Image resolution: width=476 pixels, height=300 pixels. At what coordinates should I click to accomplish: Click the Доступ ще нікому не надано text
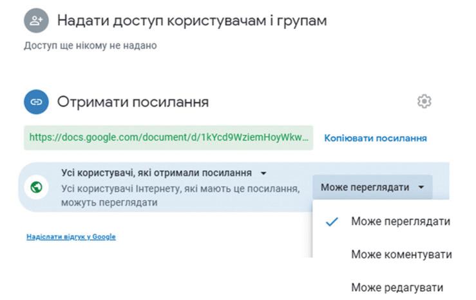click(90, 46)
